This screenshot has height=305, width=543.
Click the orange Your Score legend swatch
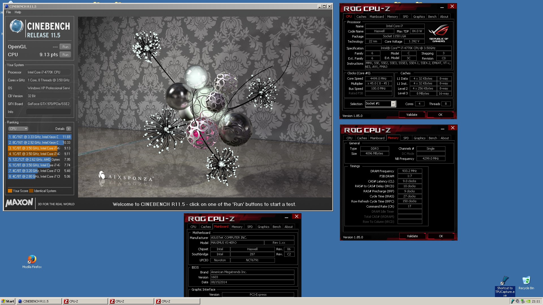[10, 191]
